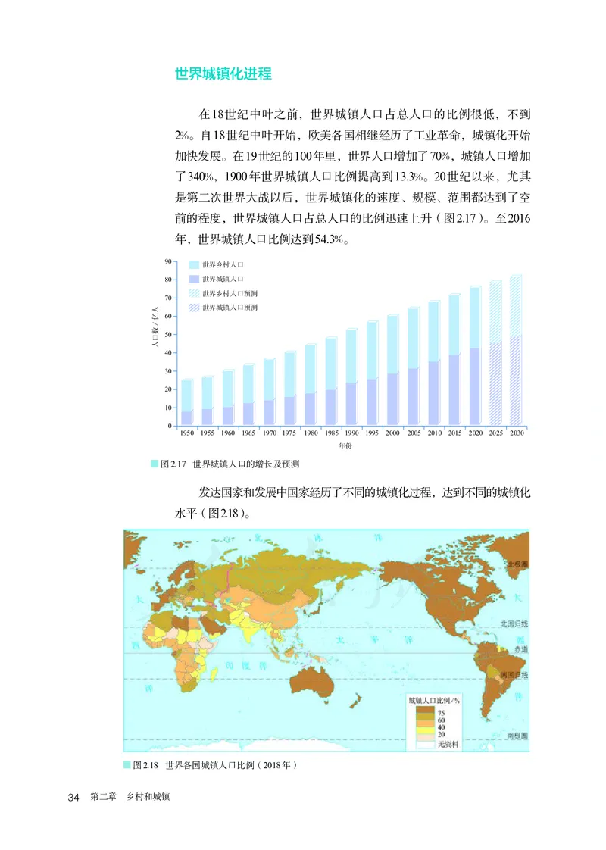Select the 世界乡村人口 legend swatch
The image size is (606, 850).
pyautogui.click(x=193, y=264)
